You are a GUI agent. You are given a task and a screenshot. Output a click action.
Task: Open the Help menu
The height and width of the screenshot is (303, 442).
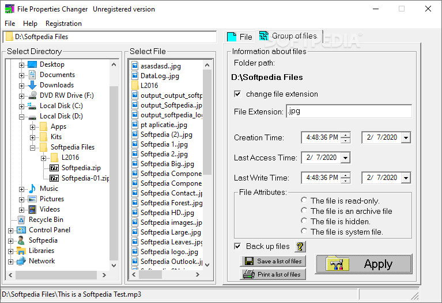pyautogui.click(x=30, y=24)
